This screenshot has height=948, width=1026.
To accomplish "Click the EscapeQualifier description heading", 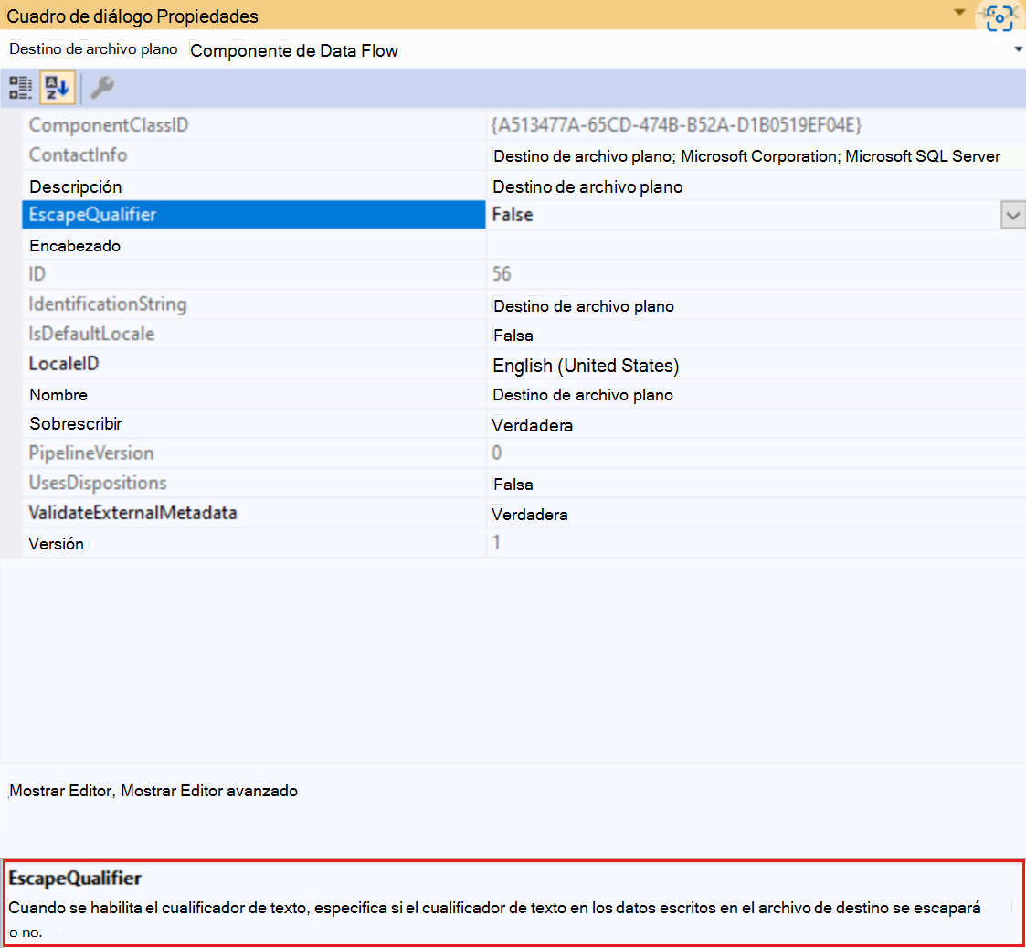I will tap(75, 878).
